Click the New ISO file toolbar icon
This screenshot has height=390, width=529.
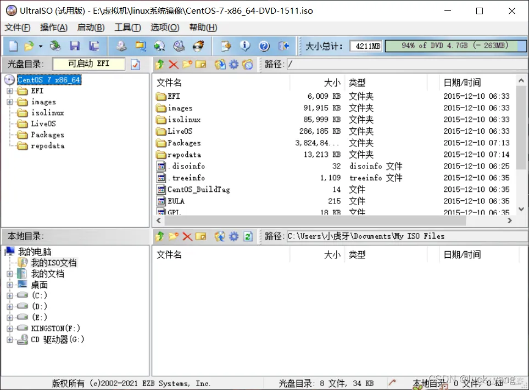click(13, 46)
